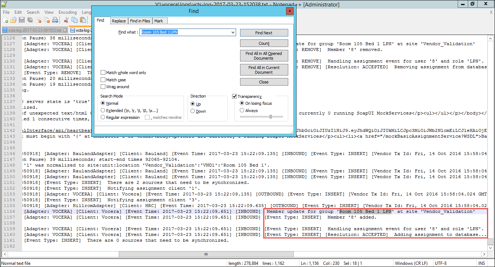Expand the Find what history dropdown
495x267 pixels.
[x=233, y=32]
